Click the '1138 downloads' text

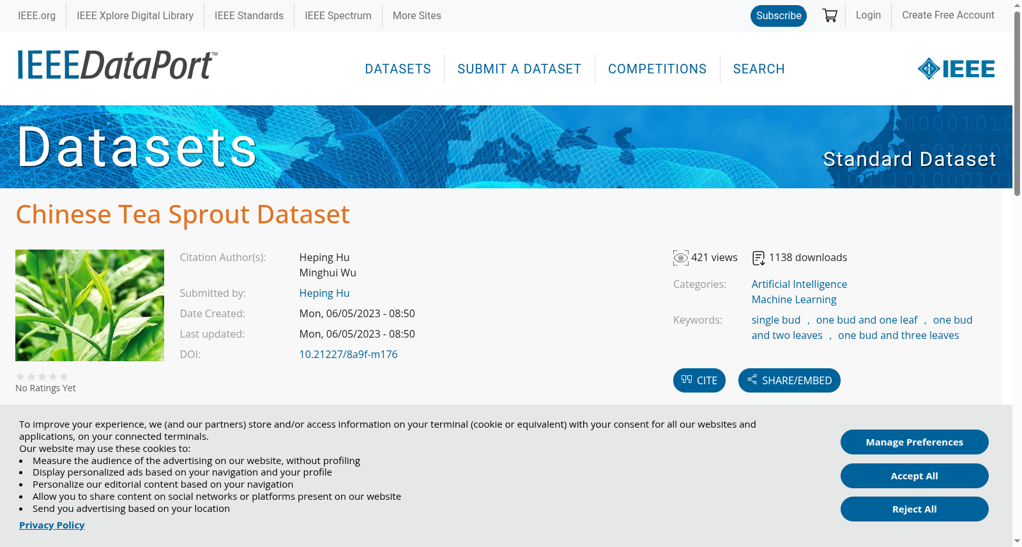pos(808,257)
